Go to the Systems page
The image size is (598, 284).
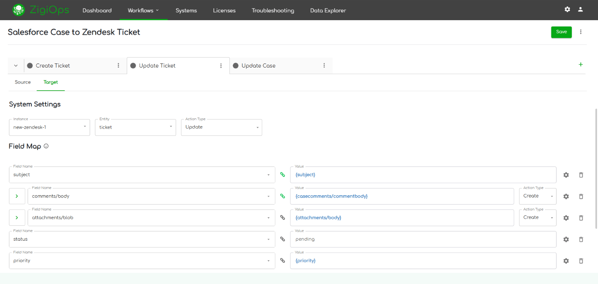pyautogui.click(x=186, y=10)
